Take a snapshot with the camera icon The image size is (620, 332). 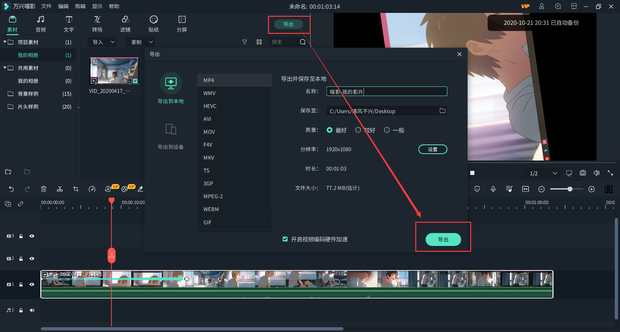[x=583, y=173]
